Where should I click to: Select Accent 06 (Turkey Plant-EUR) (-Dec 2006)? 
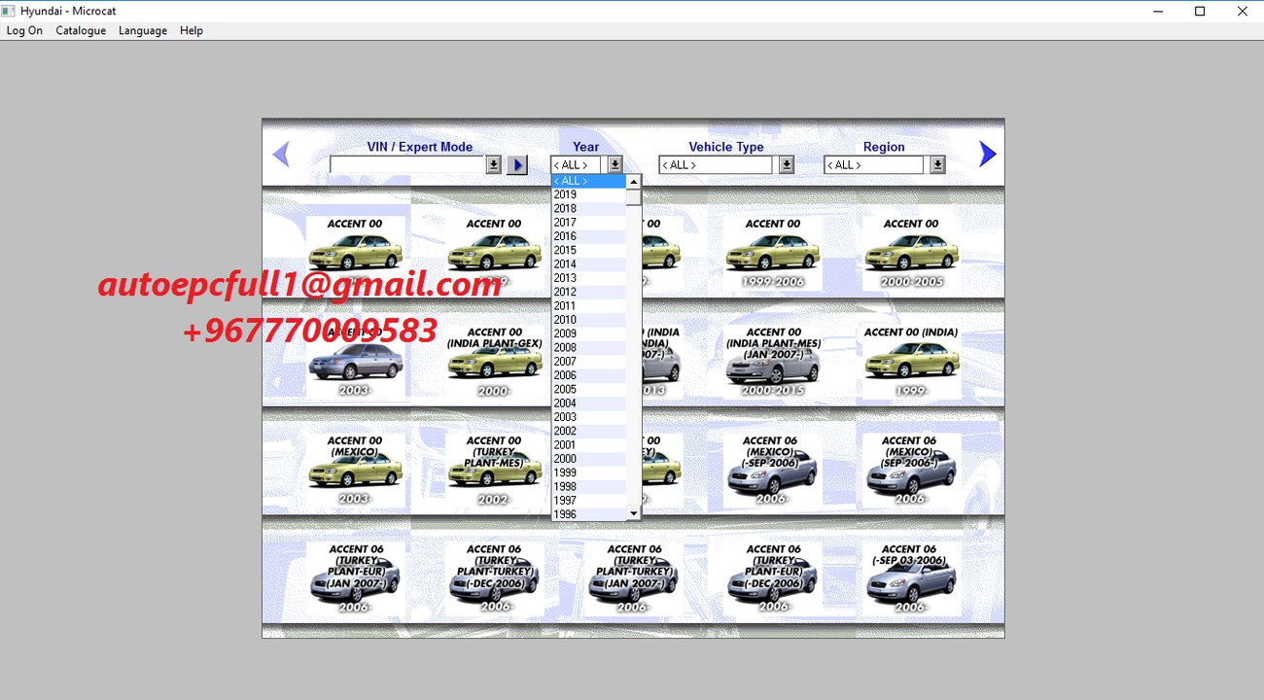tap(772, 578)
